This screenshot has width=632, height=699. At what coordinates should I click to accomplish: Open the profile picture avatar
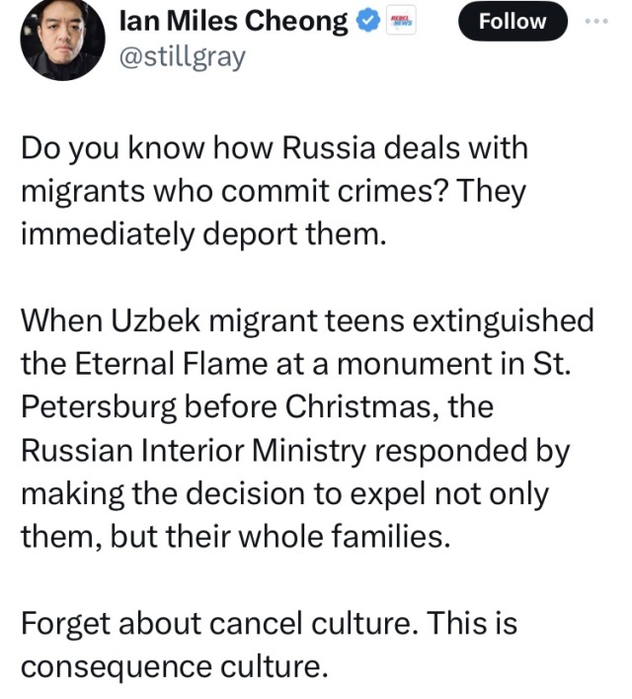(62, 40)
